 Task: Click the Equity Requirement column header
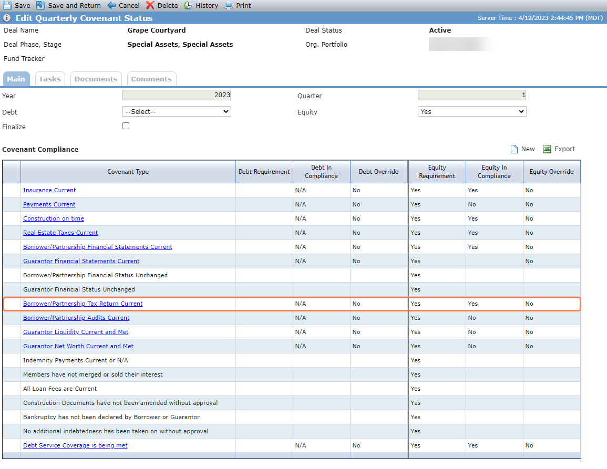437,171
